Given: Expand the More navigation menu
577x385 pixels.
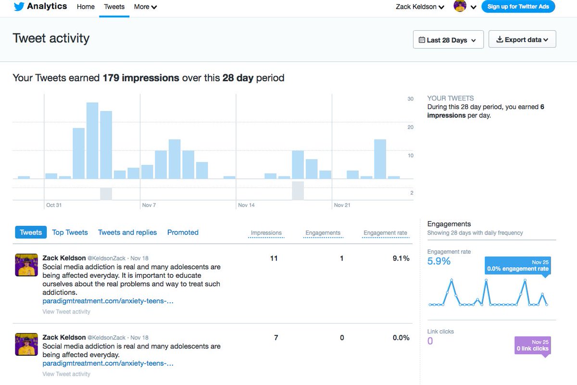Looking at the screenshot, I should tap(145, 7).
